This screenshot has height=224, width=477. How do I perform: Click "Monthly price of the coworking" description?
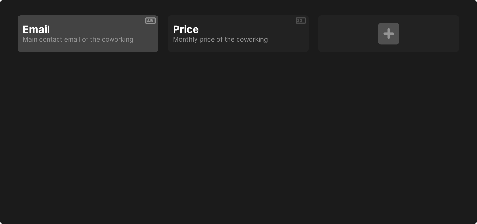coord(220,39)
